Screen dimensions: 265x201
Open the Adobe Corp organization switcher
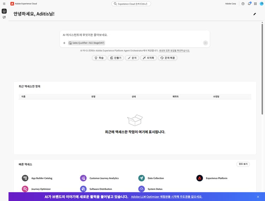pyautogui.click(x=230, y=4)
